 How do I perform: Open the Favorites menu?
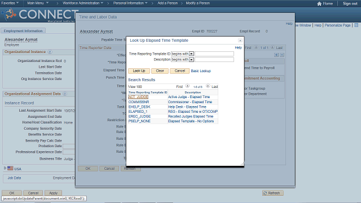(10, 3)
